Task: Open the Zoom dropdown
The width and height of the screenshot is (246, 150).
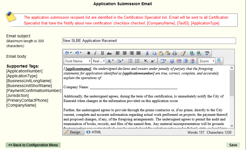Action: click(x=206, y=61)
